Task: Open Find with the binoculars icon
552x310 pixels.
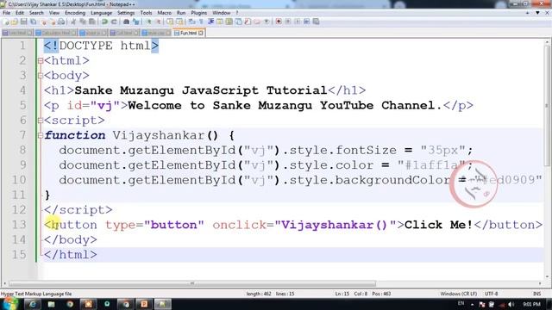Action: pyautogui.click(x=127, y=22)
